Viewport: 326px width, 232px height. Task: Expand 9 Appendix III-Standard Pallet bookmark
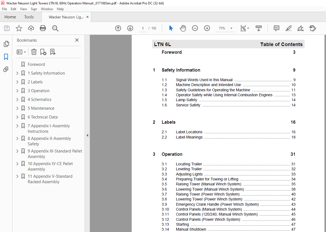coord(17,151)
